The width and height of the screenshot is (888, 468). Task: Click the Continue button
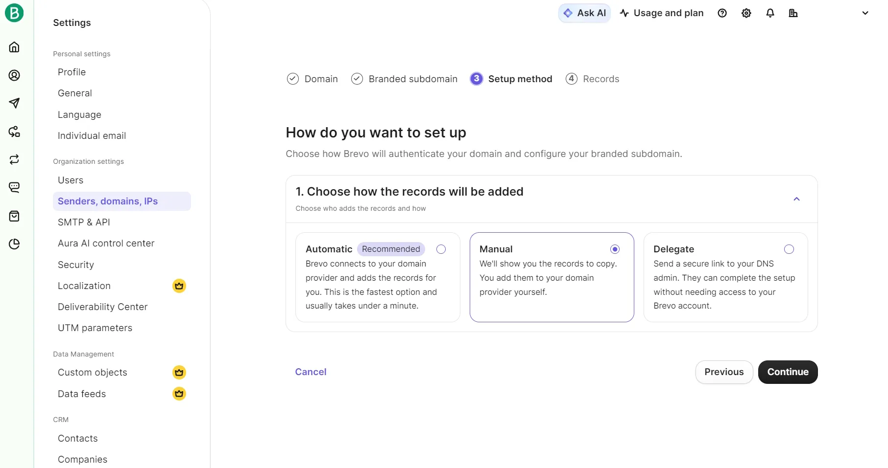tap(788, 372)
